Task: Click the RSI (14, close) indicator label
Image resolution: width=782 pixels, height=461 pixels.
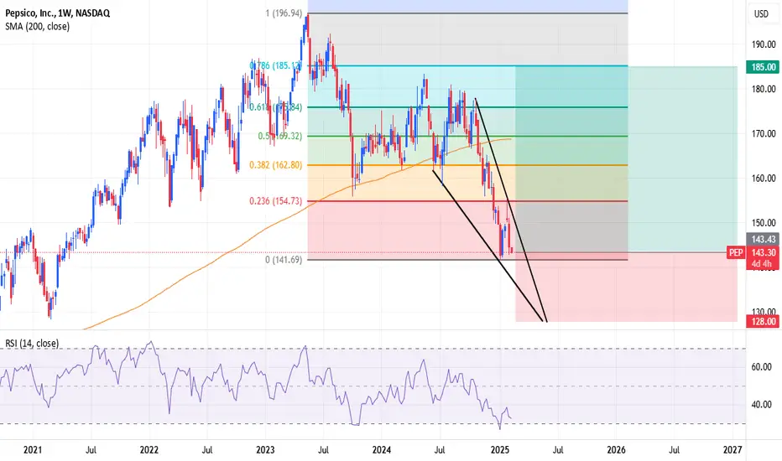Action: pyautogui.click(x=32, y=344)
